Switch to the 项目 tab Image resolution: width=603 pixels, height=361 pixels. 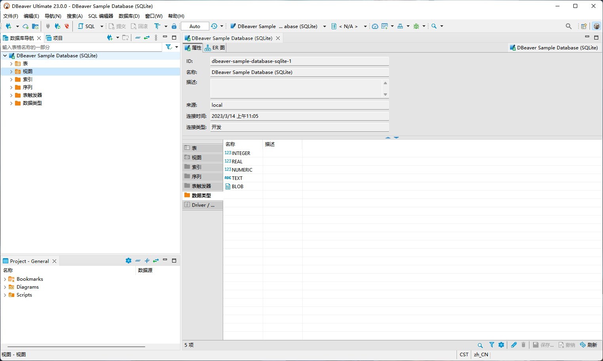coord(55,38)
